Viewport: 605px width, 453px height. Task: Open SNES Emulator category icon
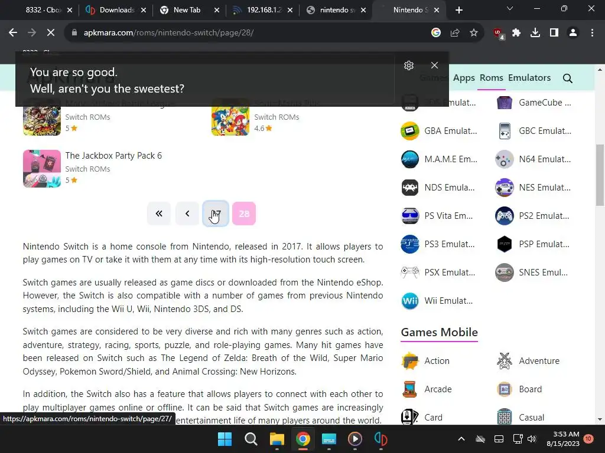click(x=505, y=273)
